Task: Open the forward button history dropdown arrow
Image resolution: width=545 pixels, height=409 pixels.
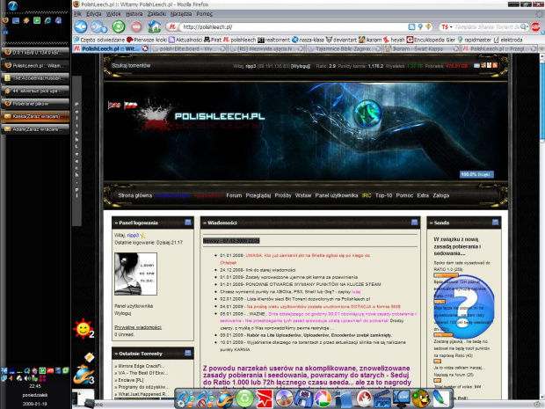Action: coord(105,30)
